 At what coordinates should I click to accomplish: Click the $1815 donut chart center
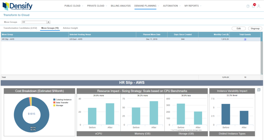[x=31, y=114]
